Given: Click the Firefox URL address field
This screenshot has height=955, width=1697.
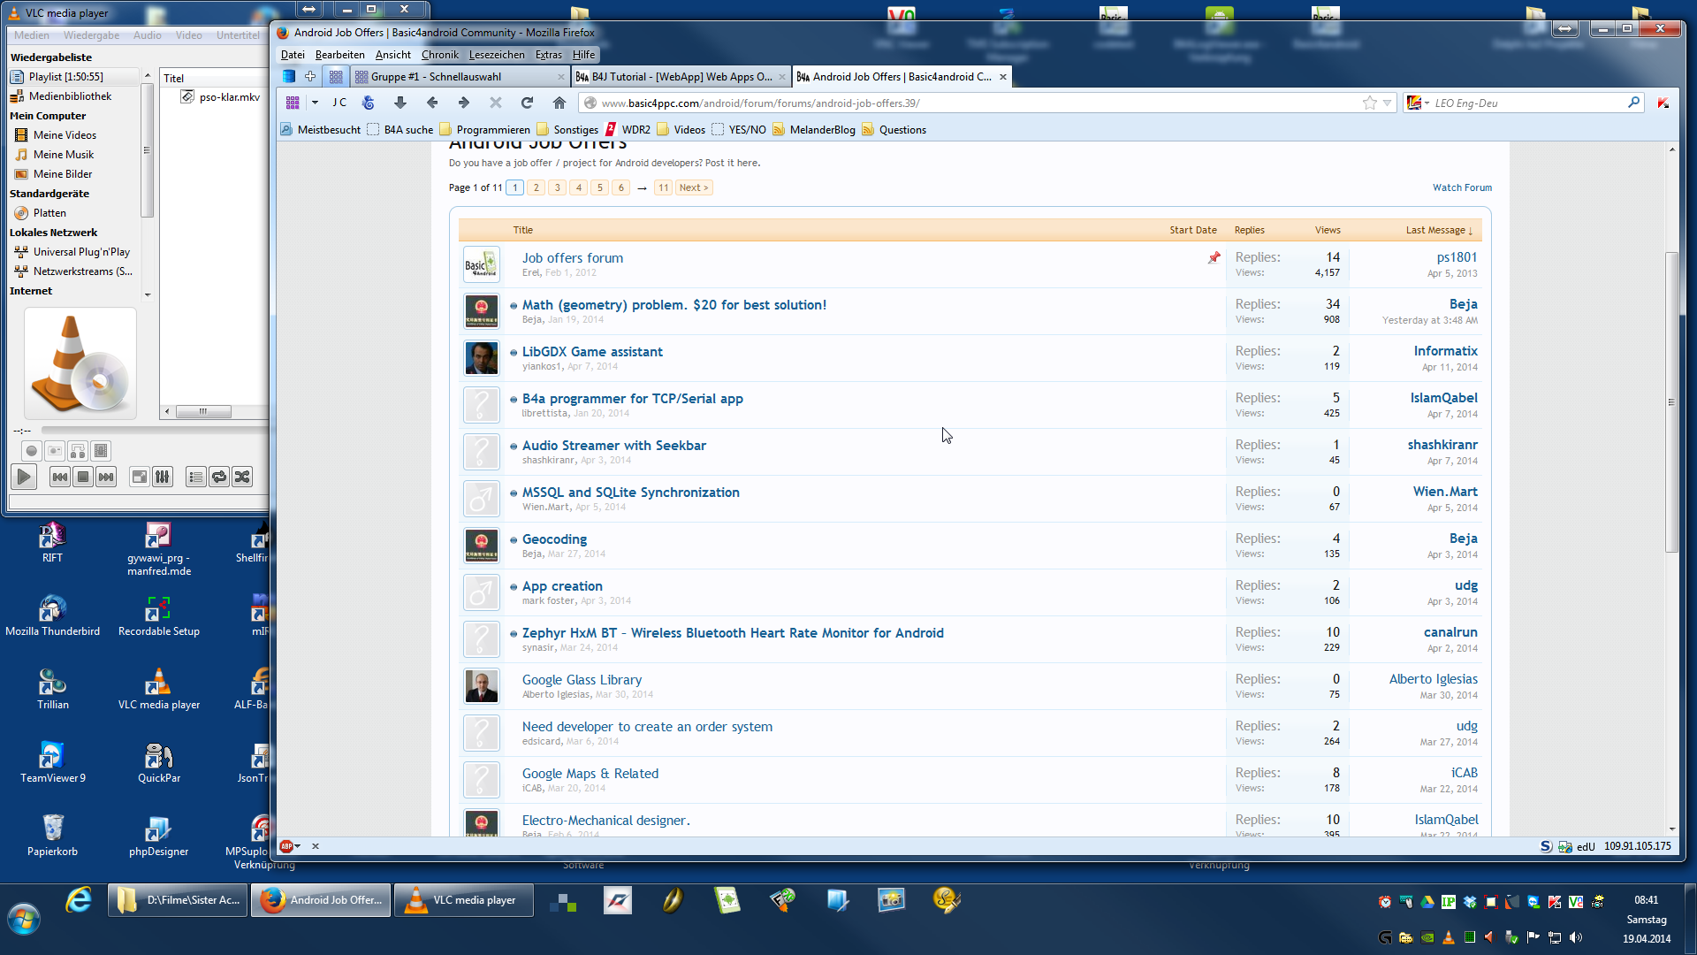Looking at the screenshot, I should (972, 103).
